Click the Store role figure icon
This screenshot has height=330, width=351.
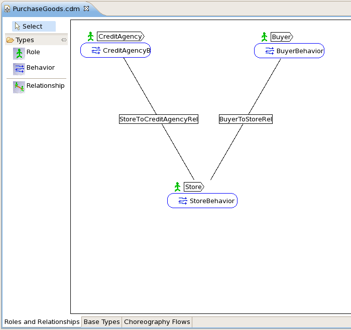coord(178,187)
